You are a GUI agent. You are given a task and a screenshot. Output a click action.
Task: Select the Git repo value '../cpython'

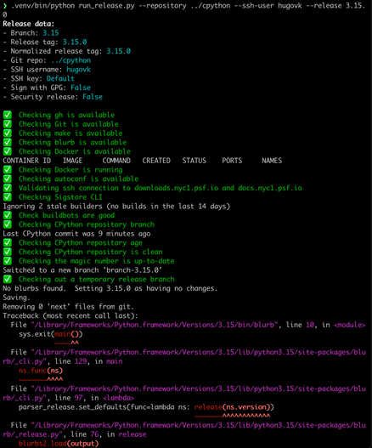[x=70, y=60]
